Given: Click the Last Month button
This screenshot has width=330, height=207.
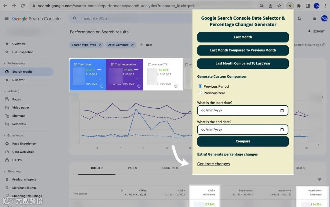Looking at the screenshot, I should point(243,37).
